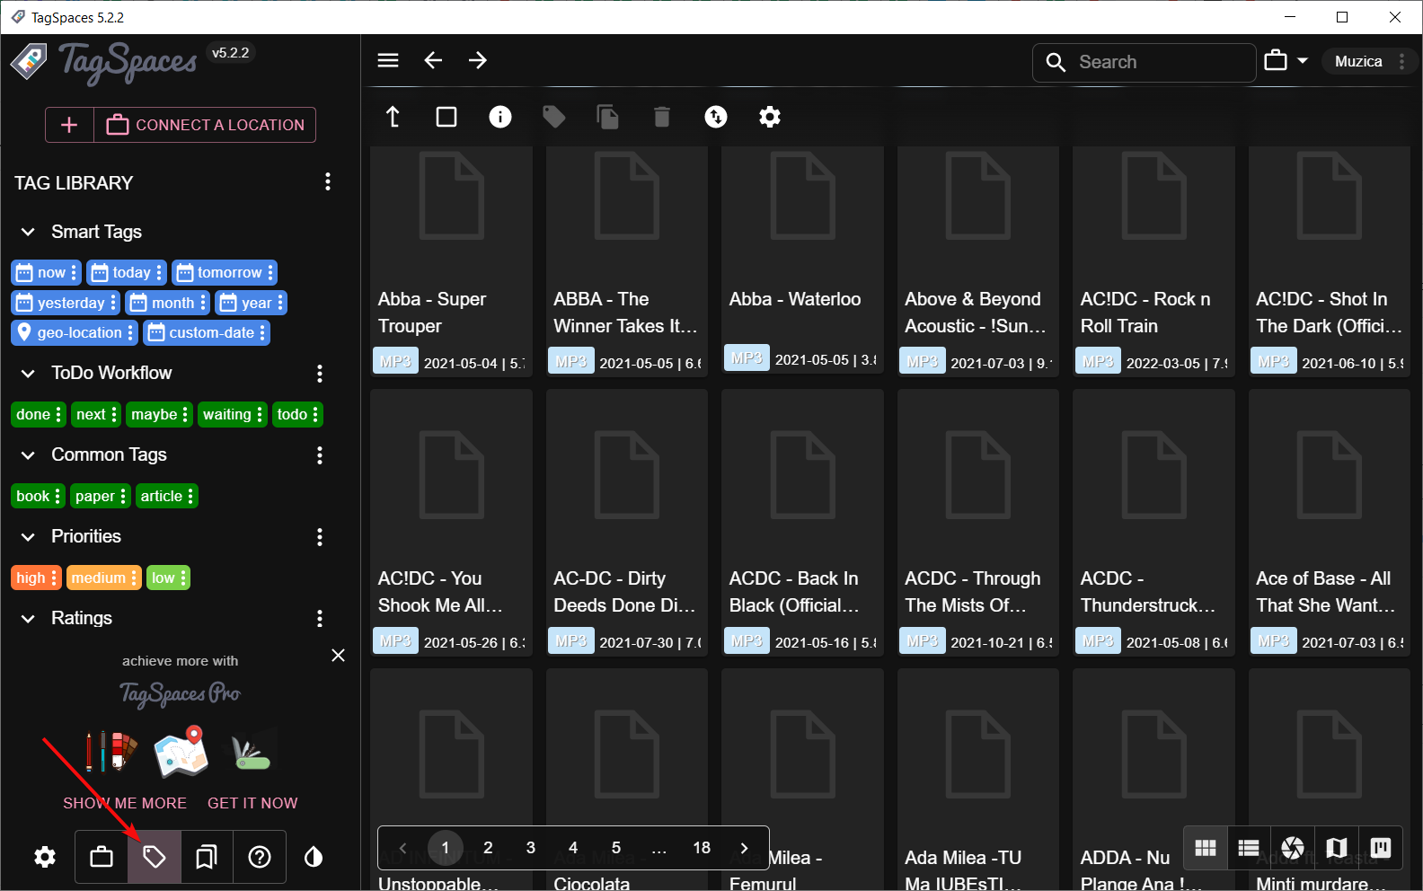This screenshot has width=1423, height=891.
Task: Open perspective settings gear in toolbar
Action: click(x=770, y=117)
